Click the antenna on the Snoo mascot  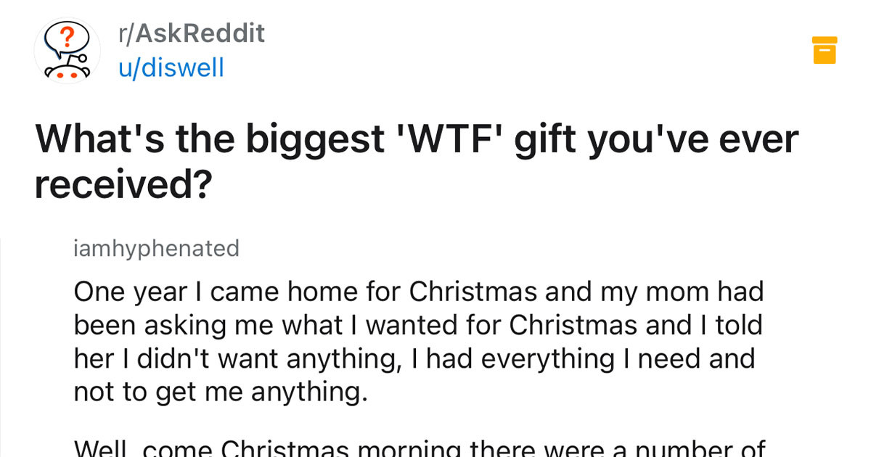(81, 58)
